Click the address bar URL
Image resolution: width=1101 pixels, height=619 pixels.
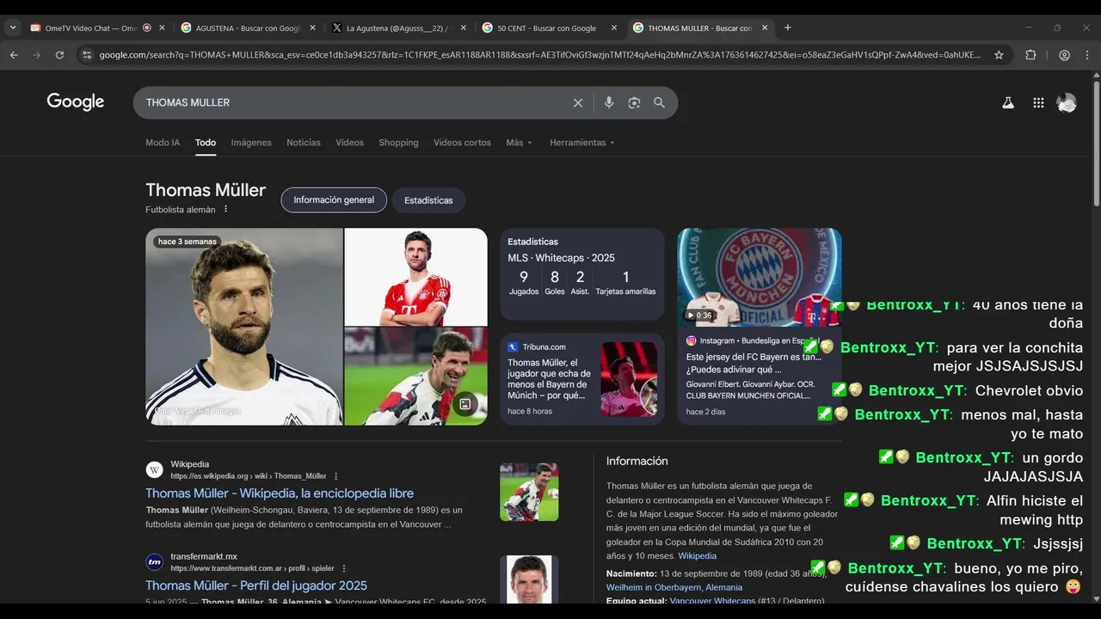(x=539, y=55)
